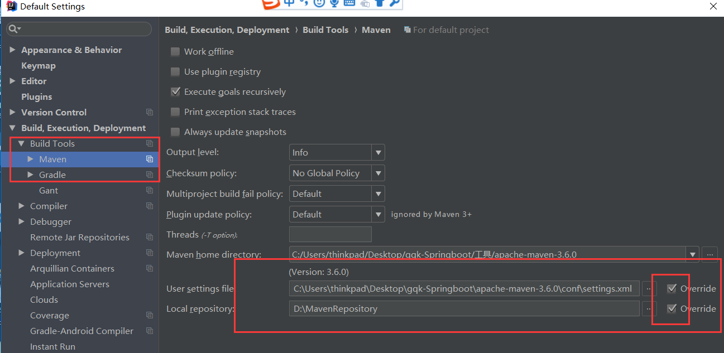Click the search magnifier icon in settings
Screen dimensions: 724x353
(x=14, y=29)
